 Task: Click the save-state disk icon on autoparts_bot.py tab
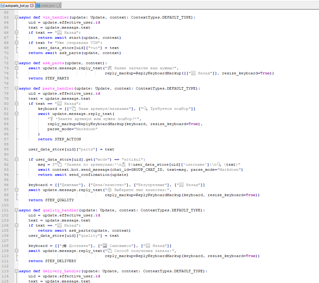2,5
